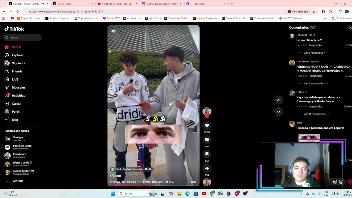Select 'Para ti' in the sidebar
The image size is (352, 198).
16,47
